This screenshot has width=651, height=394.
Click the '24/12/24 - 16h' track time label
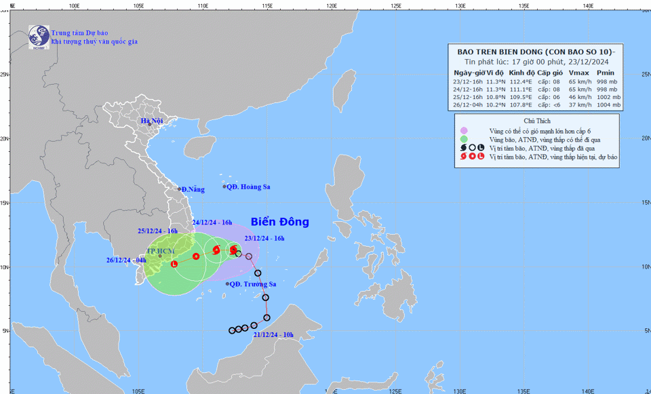tap(212, 222)
